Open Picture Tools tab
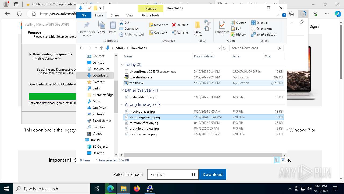Viewport: 344px width, 194px height. tap(150, 15)
